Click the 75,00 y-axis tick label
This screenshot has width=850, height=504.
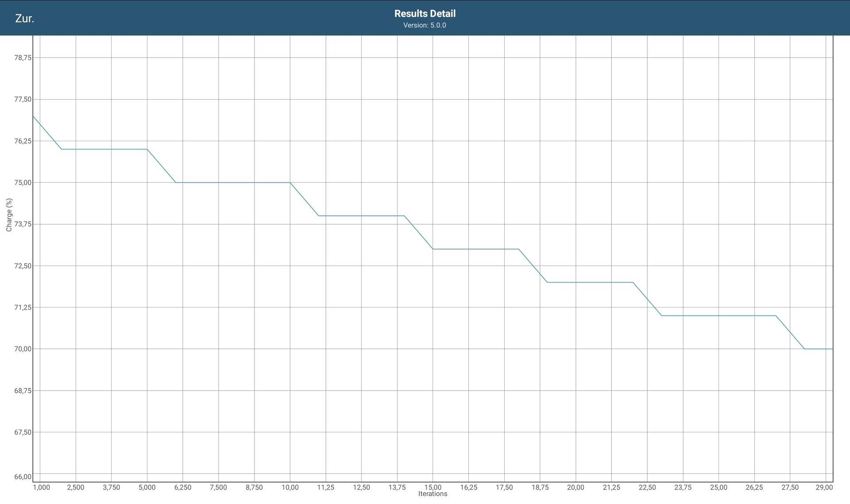click(23, 182)
